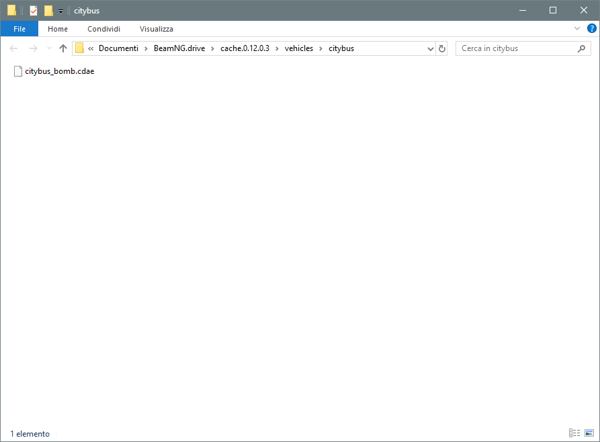Click the BeamNG.drive breadcrumb
The width and height of the screenshot is (600, 442).
(x=179, y=48)
